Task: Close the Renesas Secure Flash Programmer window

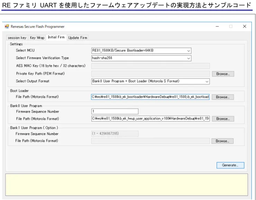Action: (244, 26)
